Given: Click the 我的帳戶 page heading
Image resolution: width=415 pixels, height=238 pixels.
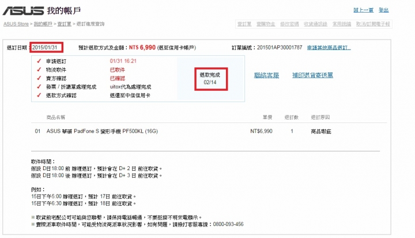Looking at the screenshot, I should pos(64,10).
